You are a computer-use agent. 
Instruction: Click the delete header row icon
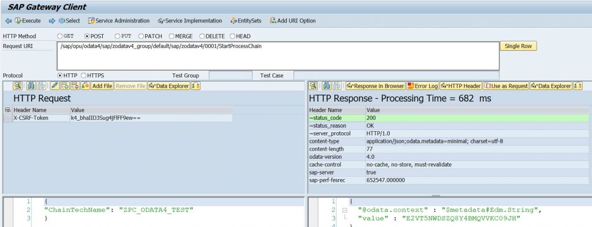[75, 86]
